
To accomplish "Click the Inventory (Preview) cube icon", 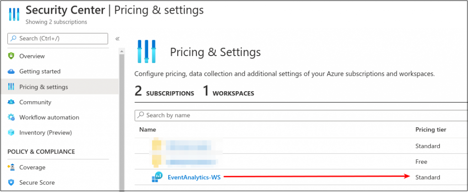I will (x=11, y=133).
